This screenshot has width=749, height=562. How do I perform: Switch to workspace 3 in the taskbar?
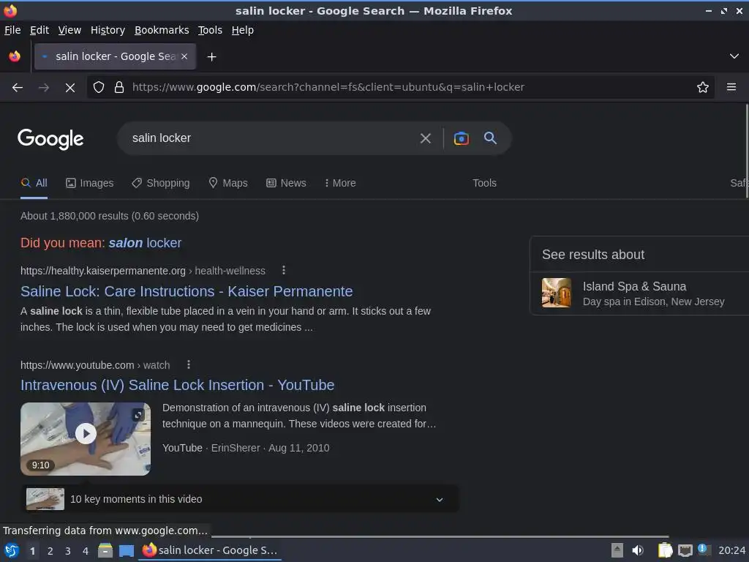coord(68,551)
